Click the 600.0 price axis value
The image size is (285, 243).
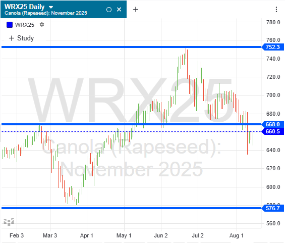[x=273, y=187]
